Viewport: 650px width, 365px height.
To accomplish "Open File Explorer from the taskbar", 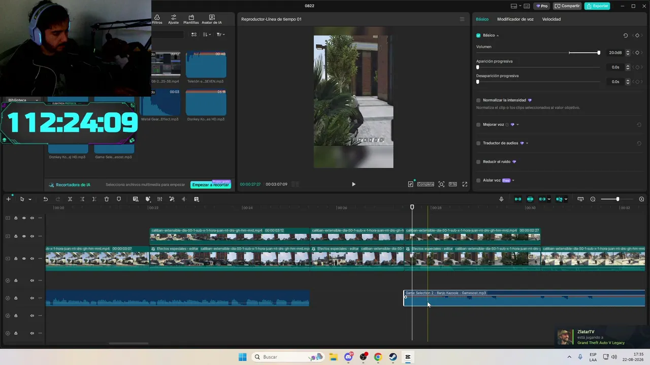I will [x=334, y=357].
